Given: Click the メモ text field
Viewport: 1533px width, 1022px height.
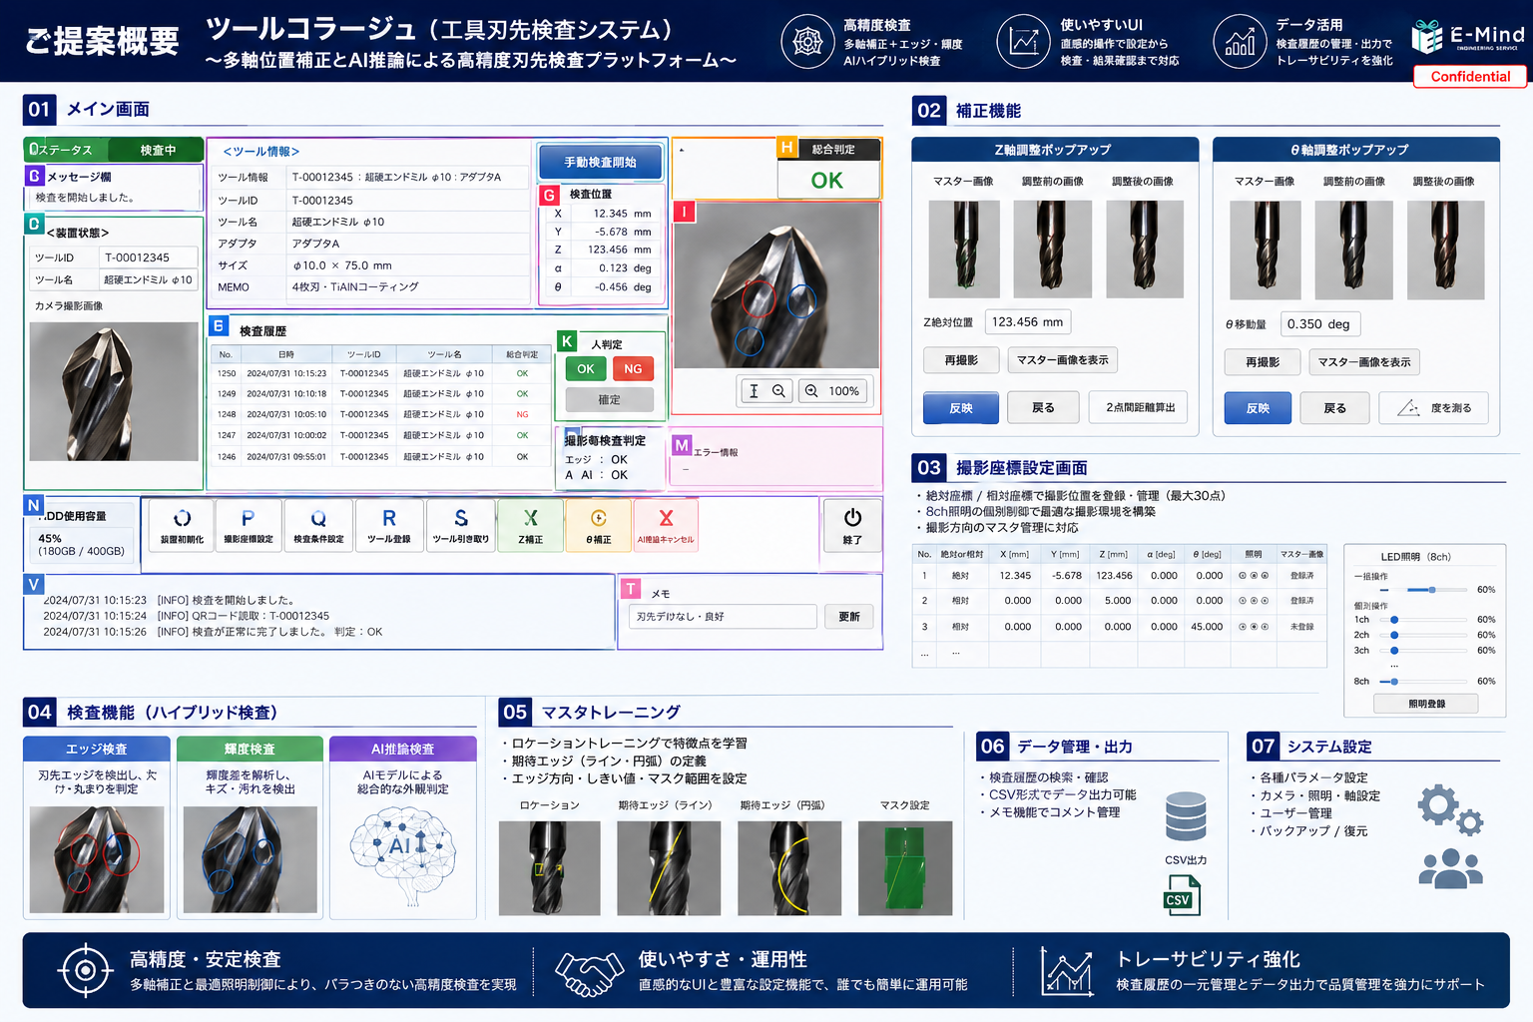Looking at the screenshot, I should (x=723, y=617).
